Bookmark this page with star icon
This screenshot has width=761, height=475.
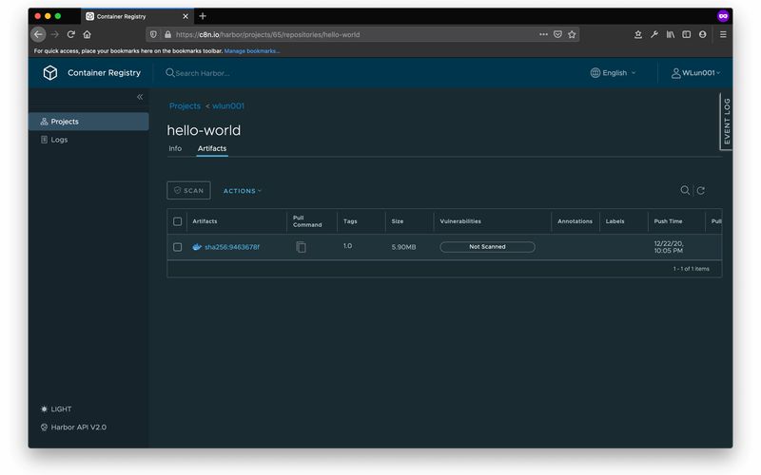(572, 34)
